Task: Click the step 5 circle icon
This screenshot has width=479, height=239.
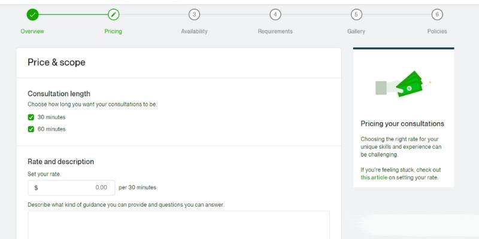Action: 356,14
